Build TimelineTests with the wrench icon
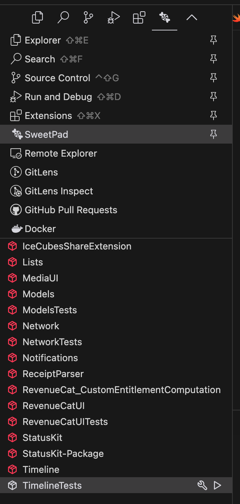 [x=202, y=485]
